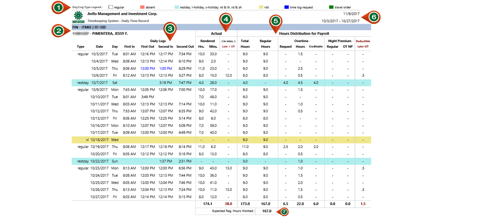Click the blue time log request swatch
498x218 pixels.
287,7
